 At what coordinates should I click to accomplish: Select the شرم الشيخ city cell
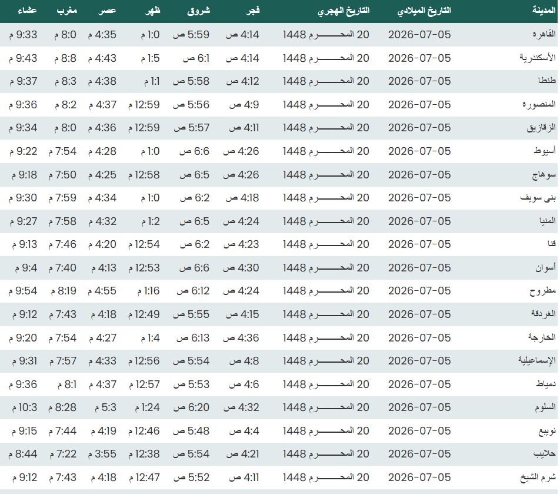tap(538, 477)
